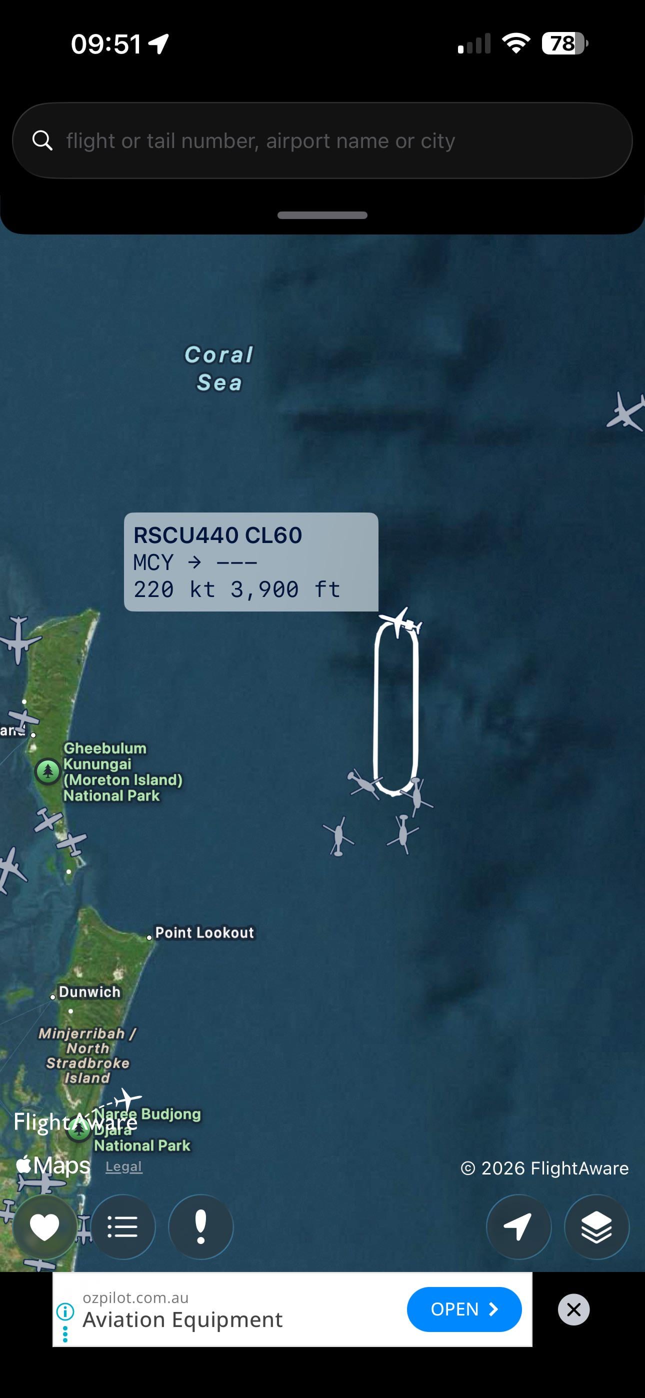Open the Legal link near Maps

tap(124, 1166)
